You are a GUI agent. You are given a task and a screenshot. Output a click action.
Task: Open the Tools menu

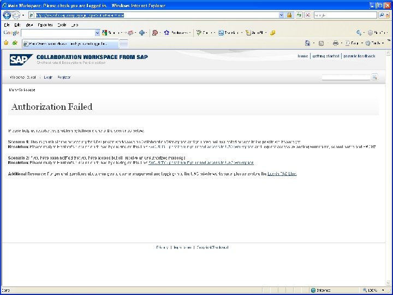pyautogui.click(x=62, y=25)
